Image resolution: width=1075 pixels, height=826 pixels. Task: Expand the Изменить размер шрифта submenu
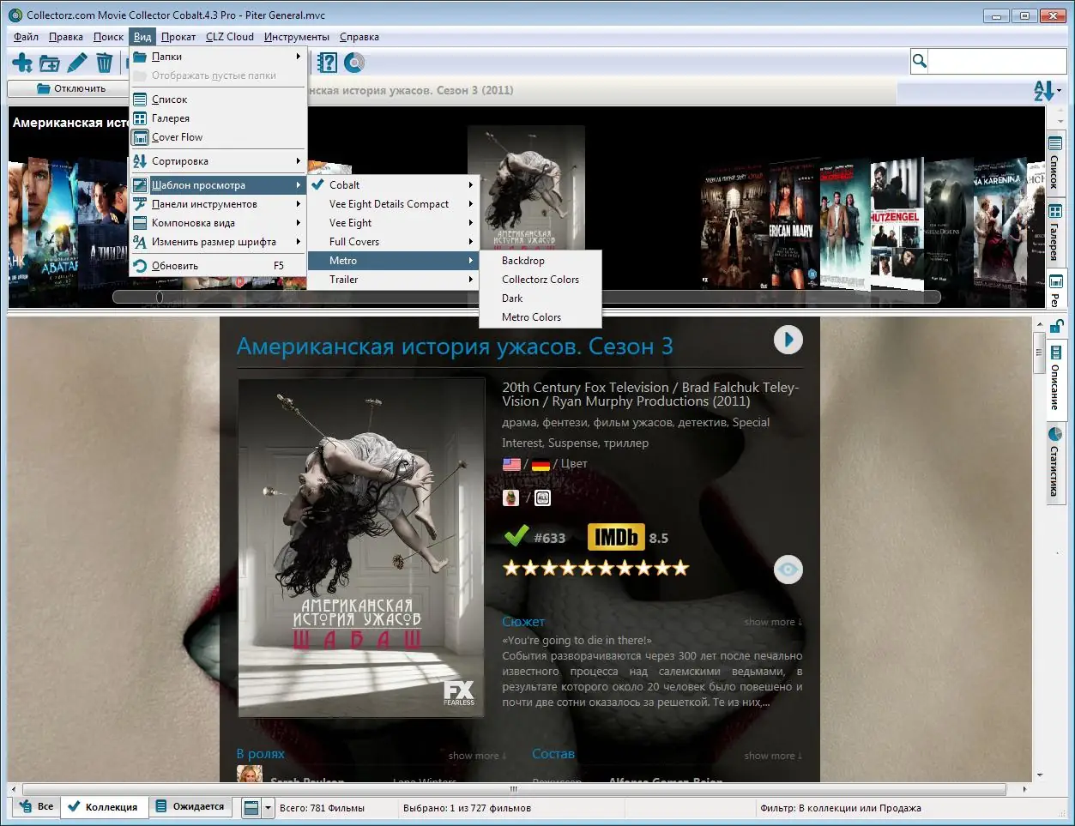[x=218, y=242]
